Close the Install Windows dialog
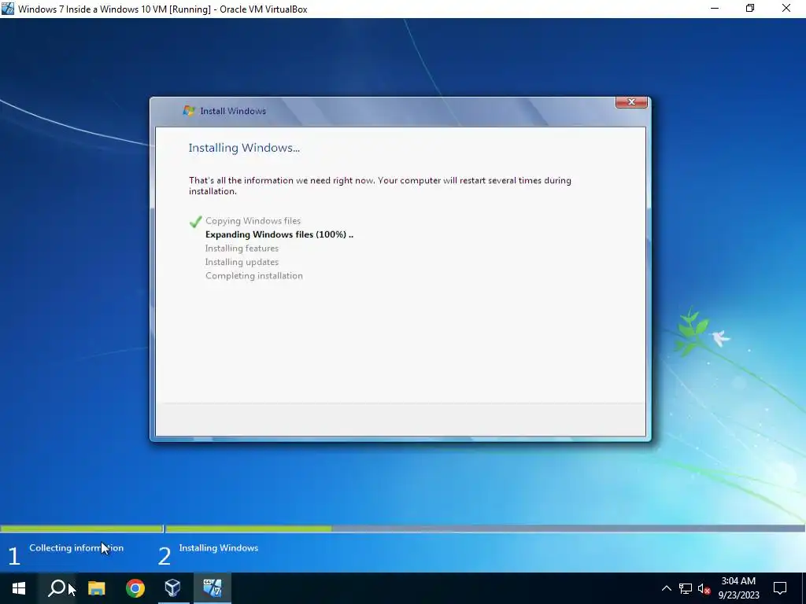806x604 pixels. coord(632,102)
